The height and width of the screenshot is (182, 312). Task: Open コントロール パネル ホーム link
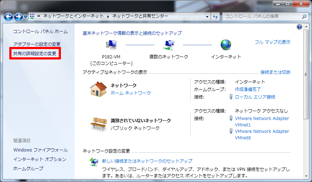pyautogui.click(x=40, y=32)
